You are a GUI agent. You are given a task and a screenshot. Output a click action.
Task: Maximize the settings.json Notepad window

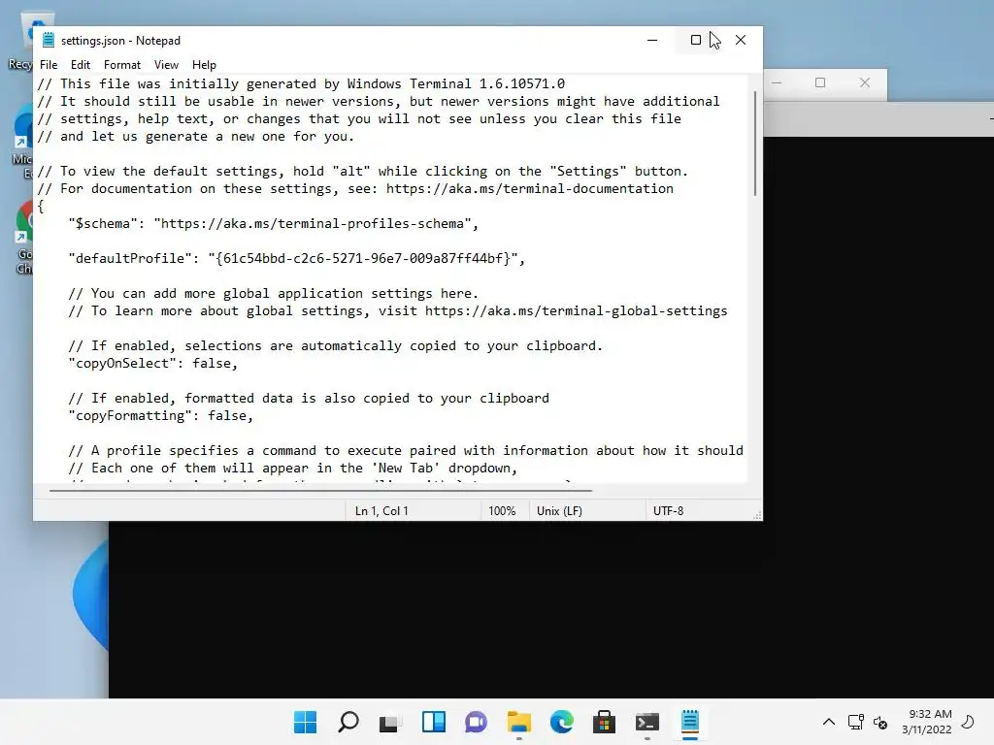(695, 40)
